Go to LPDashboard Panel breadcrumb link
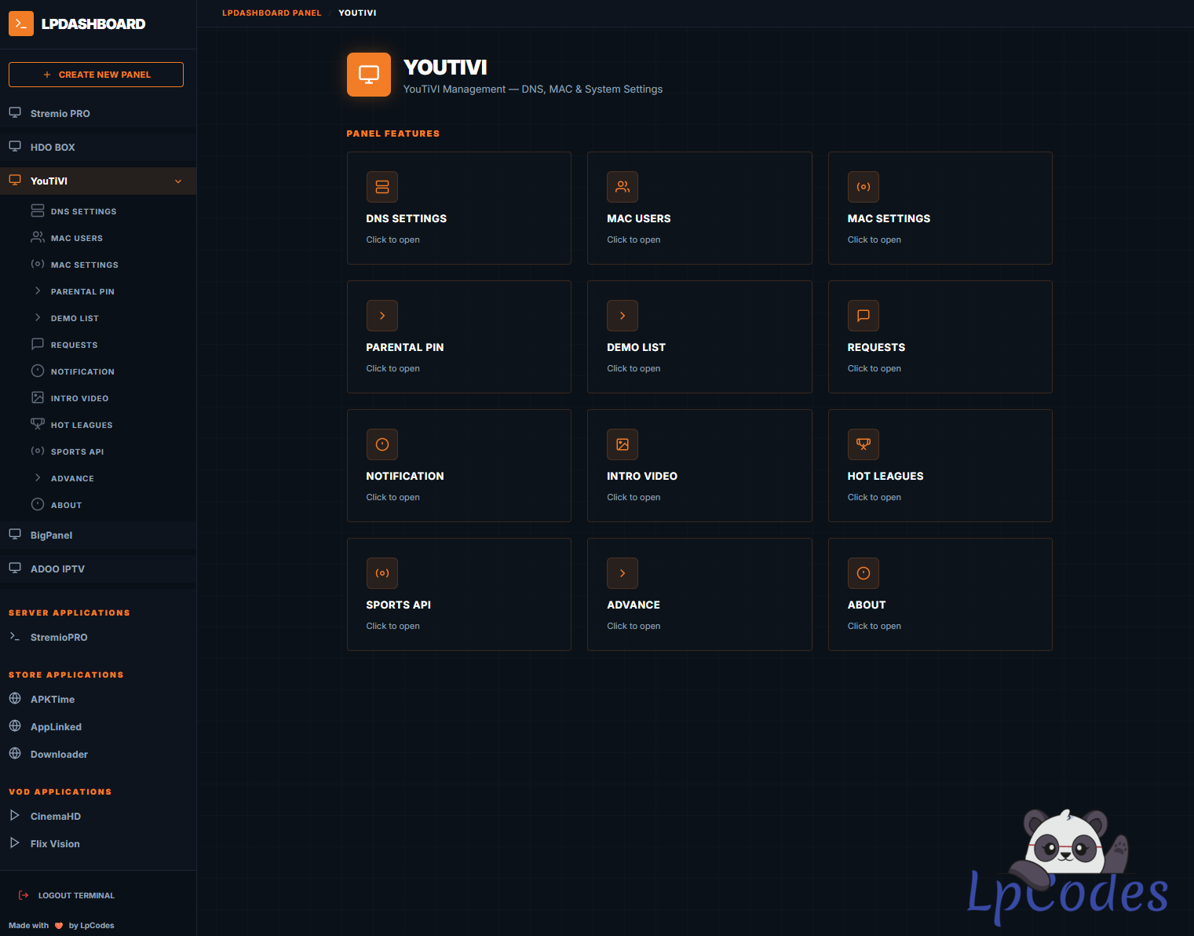The height and width of the screenshot is (936, 1194). coord(272,13)
